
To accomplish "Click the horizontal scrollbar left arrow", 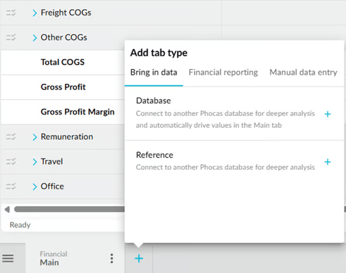I will click(x=7, y=209).
